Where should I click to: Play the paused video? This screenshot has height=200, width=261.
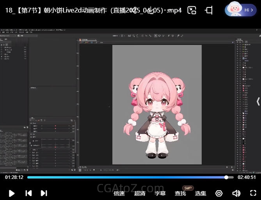pyautogui.click(x=12, y=193)
